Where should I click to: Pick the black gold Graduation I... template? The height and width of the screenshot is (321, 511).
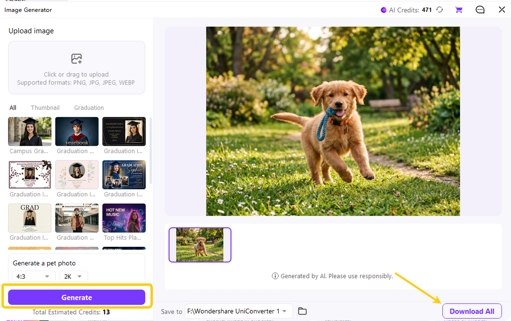(124, 132)
